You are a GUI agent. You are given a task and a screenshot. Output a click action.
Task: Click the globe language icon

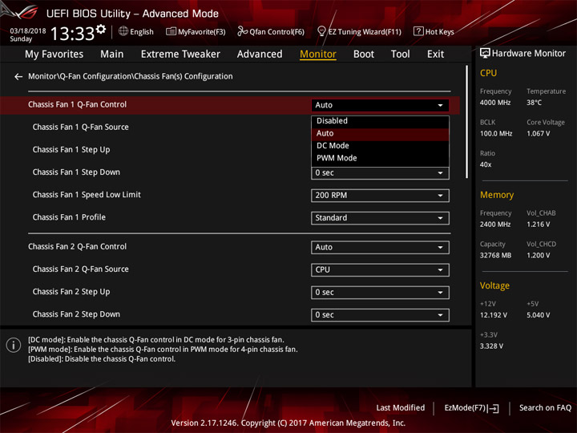pos(123,31)
